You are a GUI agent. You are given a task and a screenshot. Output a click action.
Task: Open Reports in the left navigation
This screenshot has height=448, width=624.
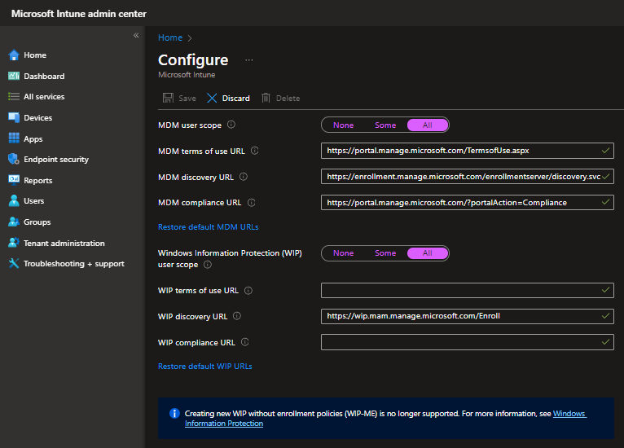click(x=37, y=180)
